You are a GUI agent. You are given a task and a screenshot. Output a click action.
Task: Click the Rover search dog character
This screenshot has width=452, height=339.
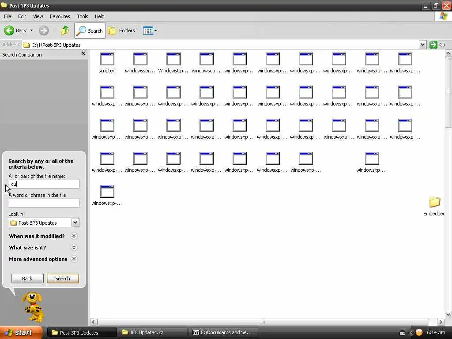click(x=33, y=307)
